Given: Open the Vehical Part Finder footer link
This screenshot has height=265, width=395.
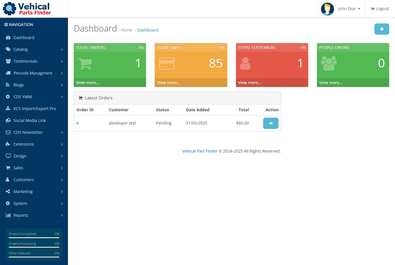Looking at the screenshot, I should coord(200,151).
